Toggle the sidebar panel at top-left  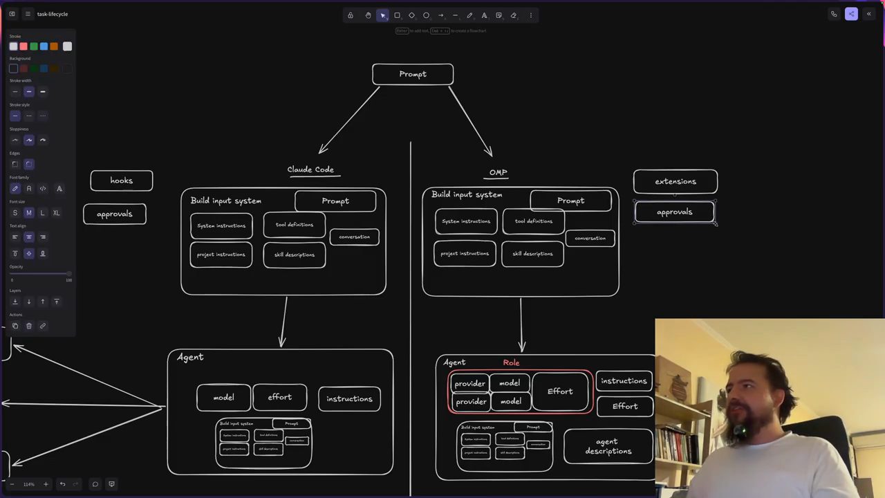pos(12,14)
